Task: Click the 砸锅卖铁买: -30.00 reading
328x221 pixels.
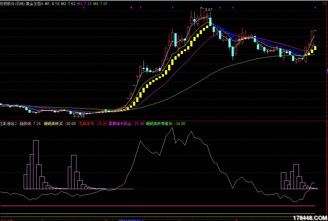Action: [x=60, y=124]
